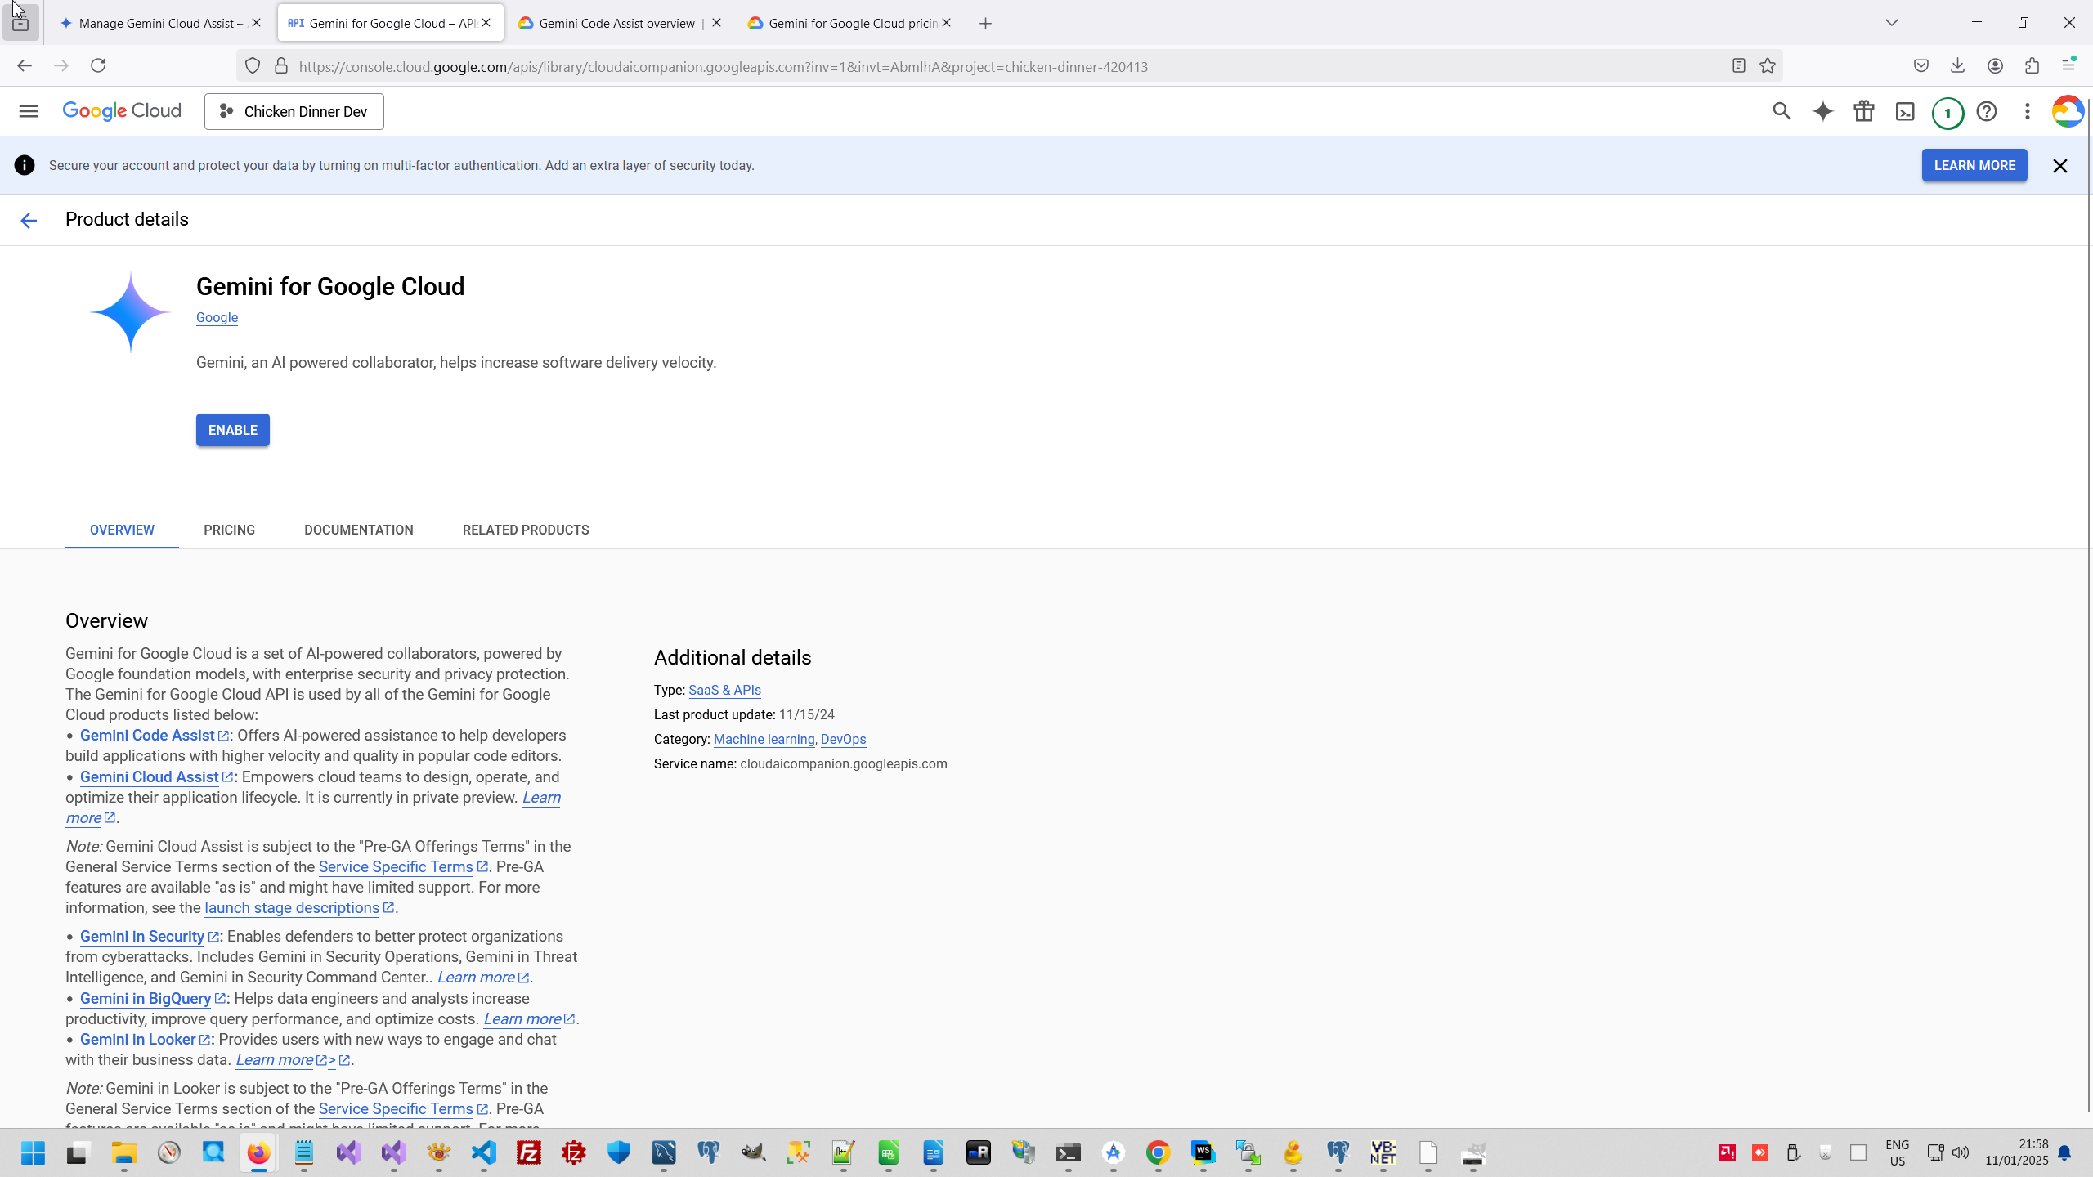Image resolution: width=2093 pixels, height=1177 pixels.
Task: Expand the browser tab list chevron
Action: pyautogui.click(x=1892, y=23)
